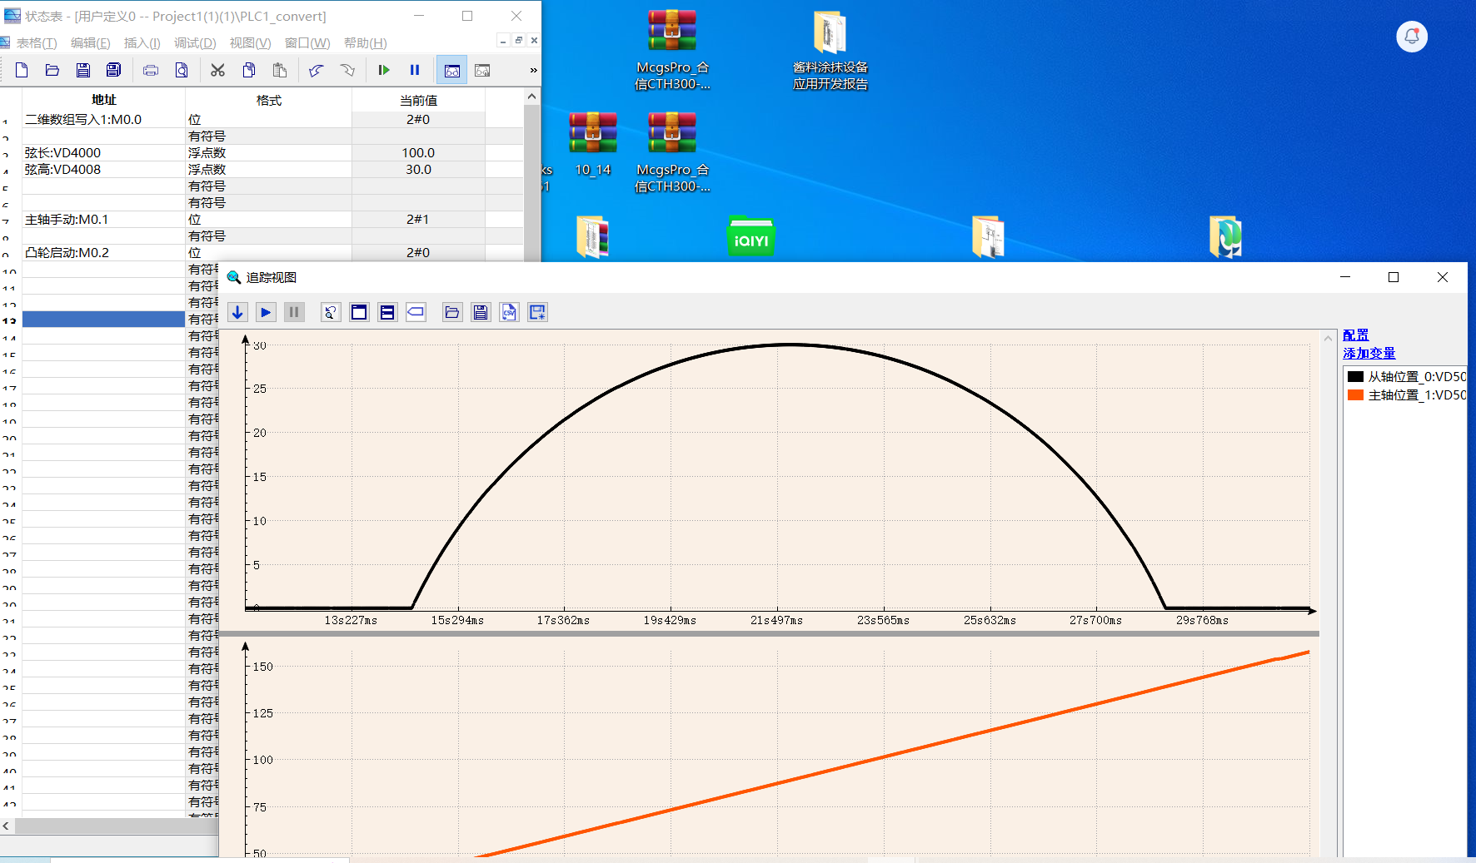Viewport: 1476px width, 863px height.
Task: Click the 2#1 current value cell
Action: pyautogui.click(x=418, y=219)
